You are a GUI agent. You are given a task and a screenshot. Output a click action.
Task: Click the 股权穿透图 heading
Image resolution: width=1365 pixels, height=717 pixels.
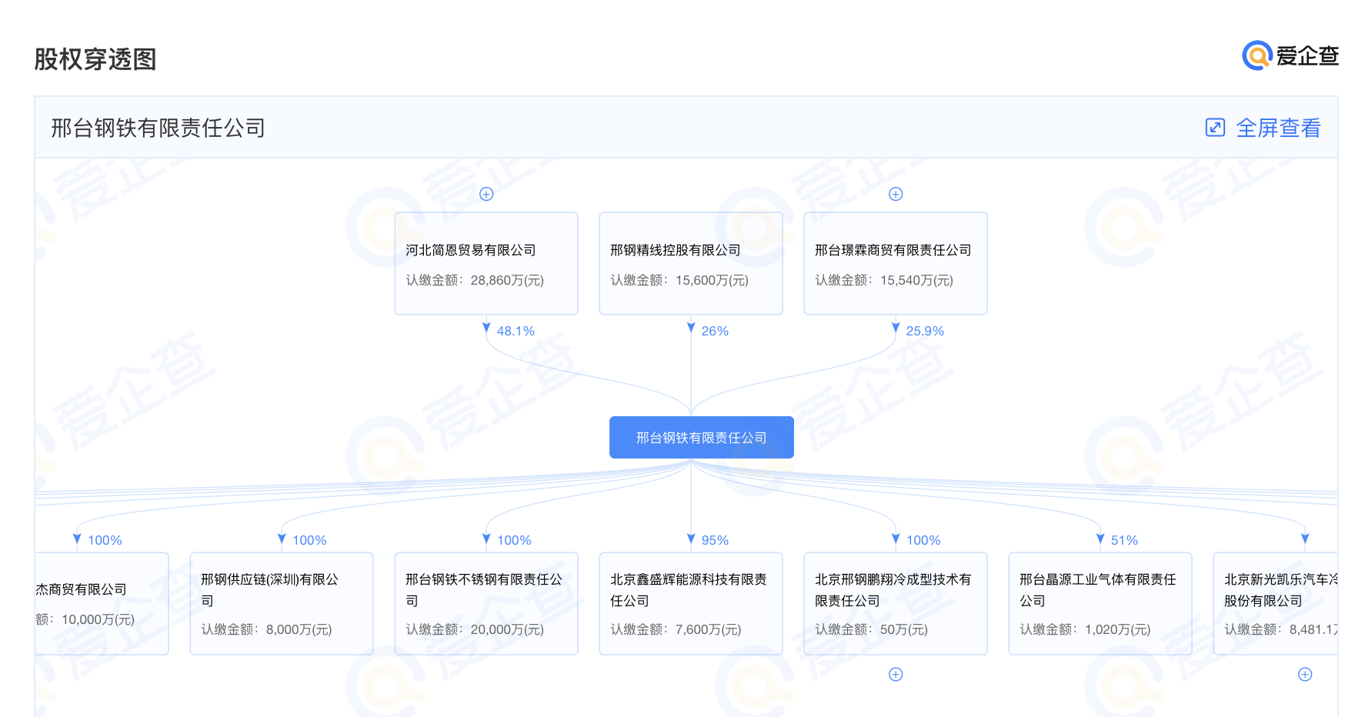point(95,59)
